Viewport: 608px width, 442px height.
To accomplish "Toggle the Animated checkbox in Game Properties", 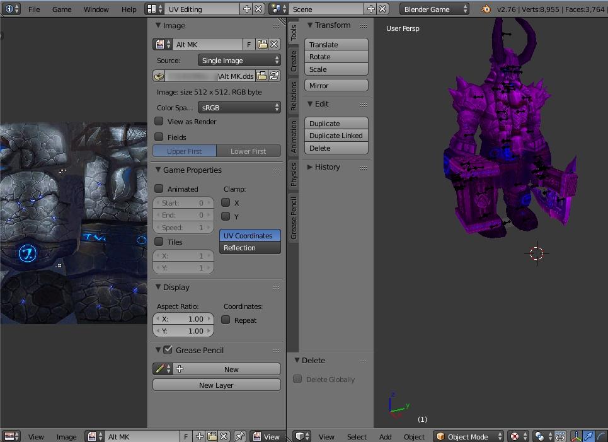I will (159, 189).
